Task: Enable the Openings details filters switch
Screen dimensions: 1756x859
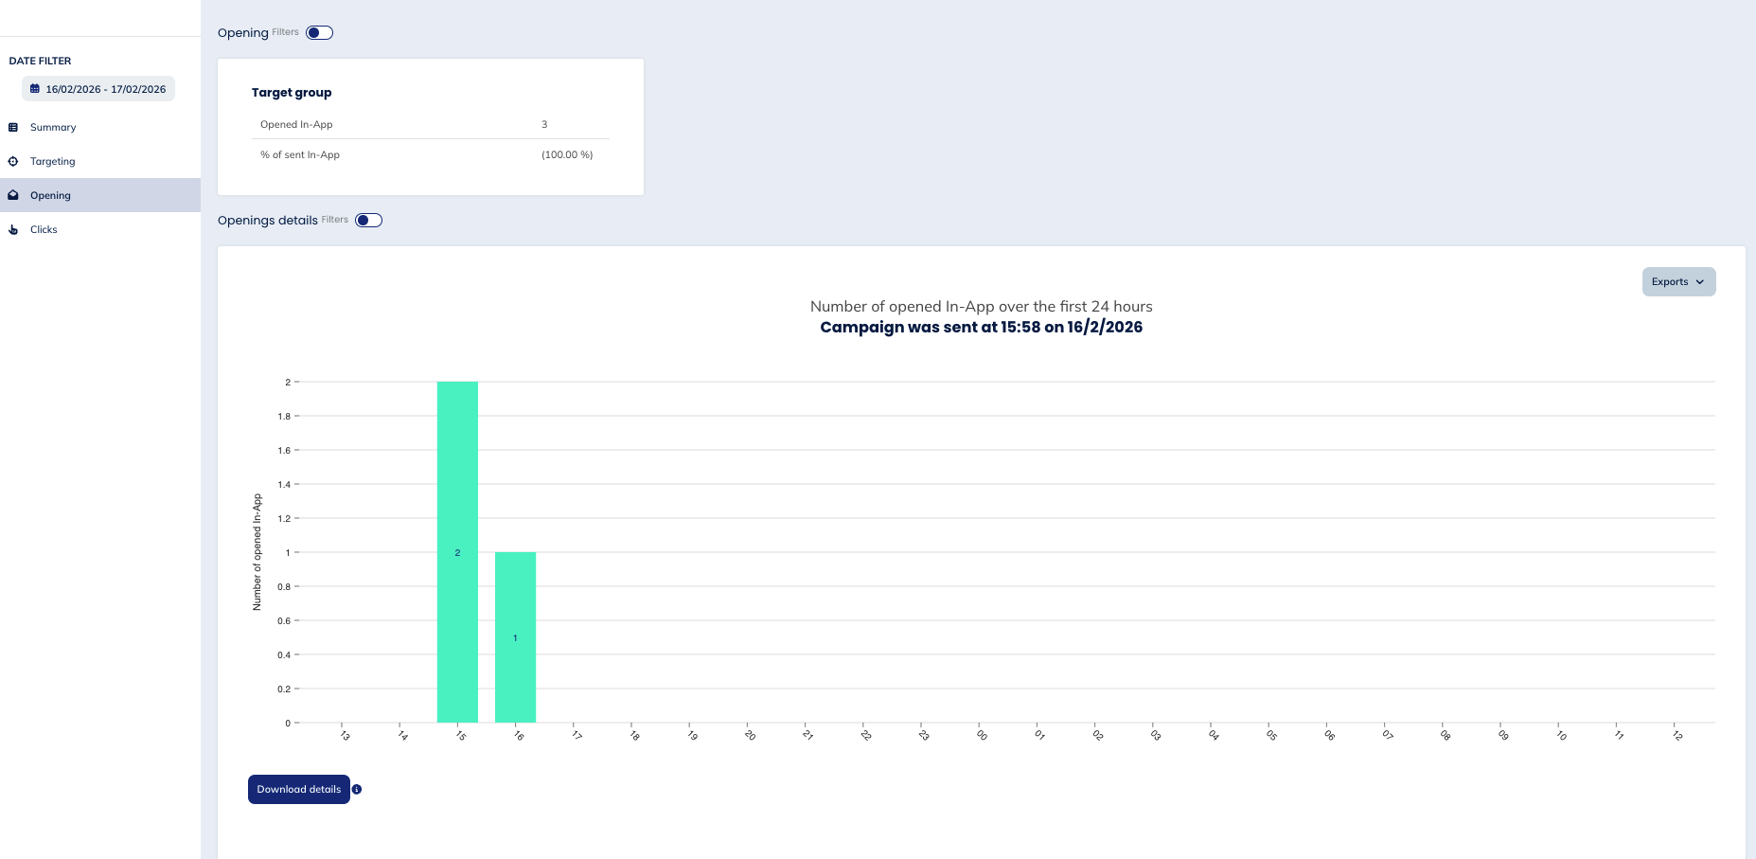Action: (x=368, y=221)
